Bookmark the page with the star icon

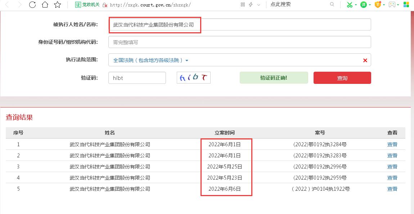click(x=57, y=5)
